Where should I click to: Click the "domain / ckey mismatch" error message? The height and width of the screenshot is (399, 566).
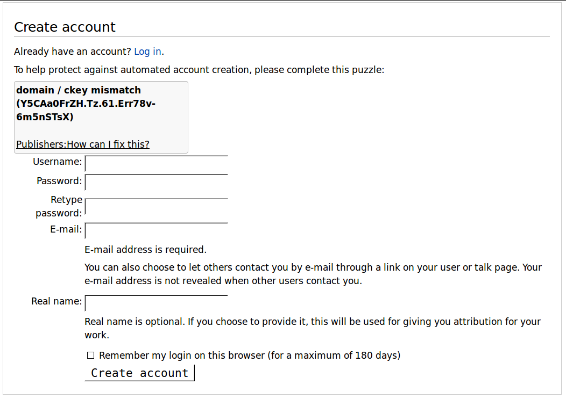(79, 90)
